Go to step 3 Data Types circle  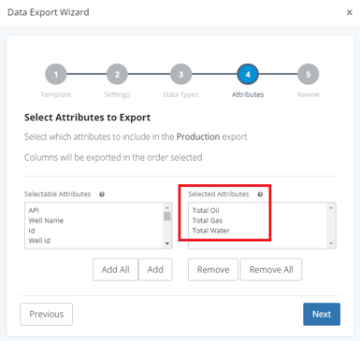[180, 75]
